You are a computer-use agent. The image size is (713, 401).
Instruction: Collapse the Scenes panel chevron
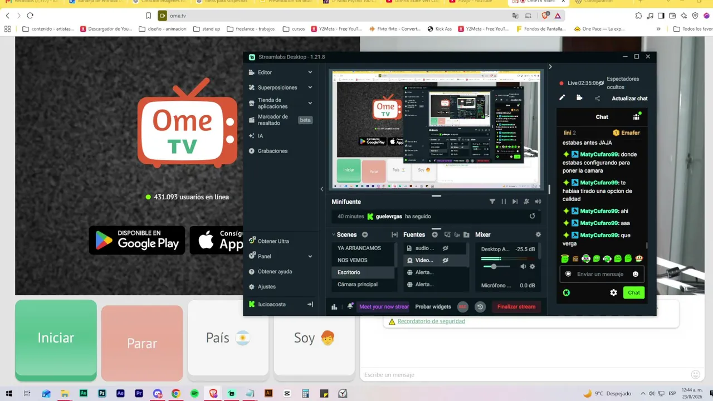coord(334,235)
